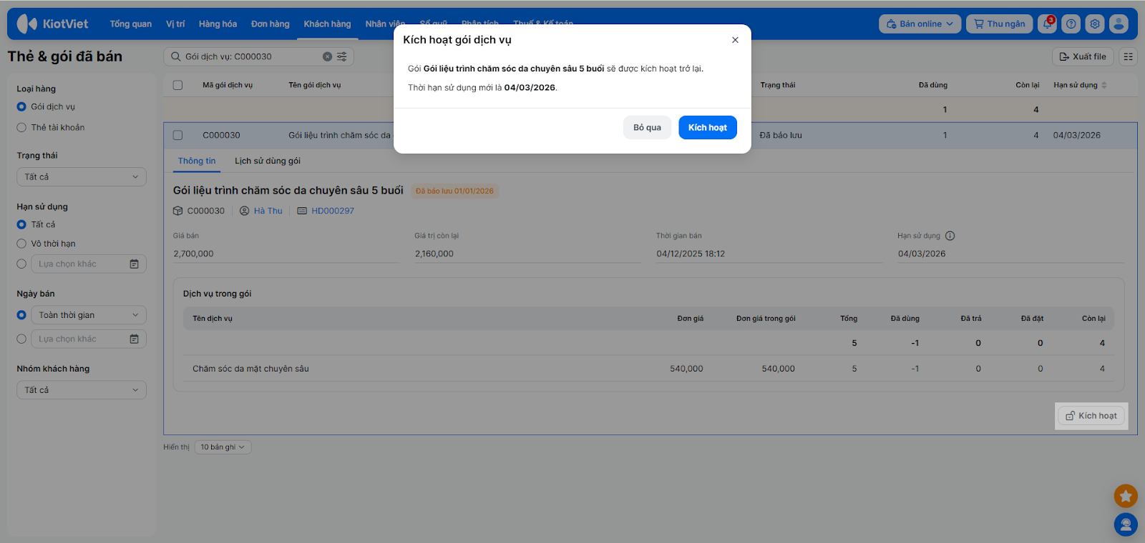The width and height of the screenshot is (1145, 543).
Task: Switch to 'Lịch sử dùng gói' tab
Action: tap(268, 161)
